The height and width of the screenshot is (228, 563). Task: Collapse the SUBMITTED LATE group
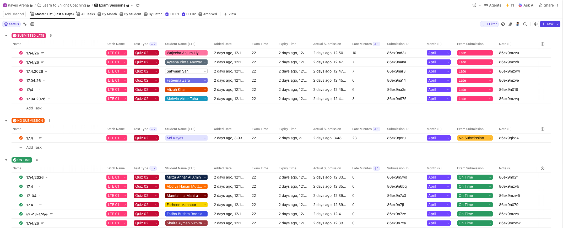6,36
